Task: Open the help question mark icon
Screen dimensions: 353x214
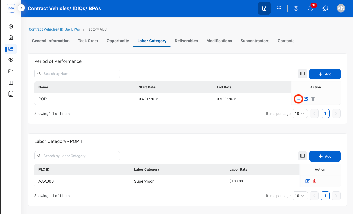Action: coord(296,8)
